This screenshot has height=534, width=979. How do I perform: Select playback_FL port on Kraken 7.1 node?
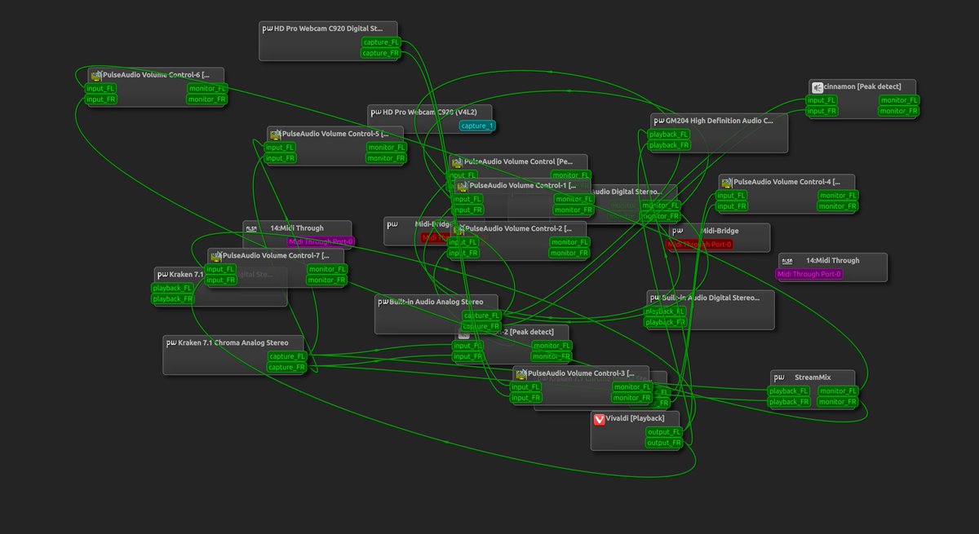coord(173,288)
